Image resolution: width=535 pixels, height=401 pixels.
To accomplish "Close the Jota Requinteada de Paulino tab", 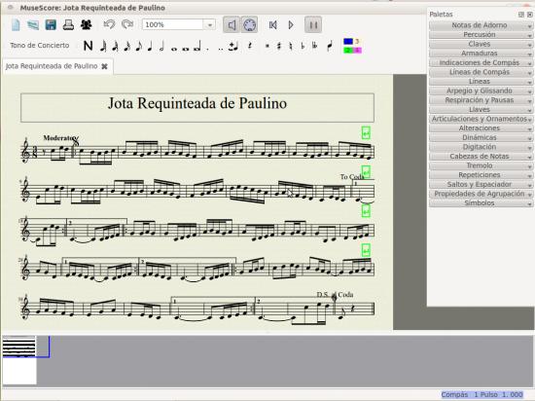I will [x=104, y=66].
